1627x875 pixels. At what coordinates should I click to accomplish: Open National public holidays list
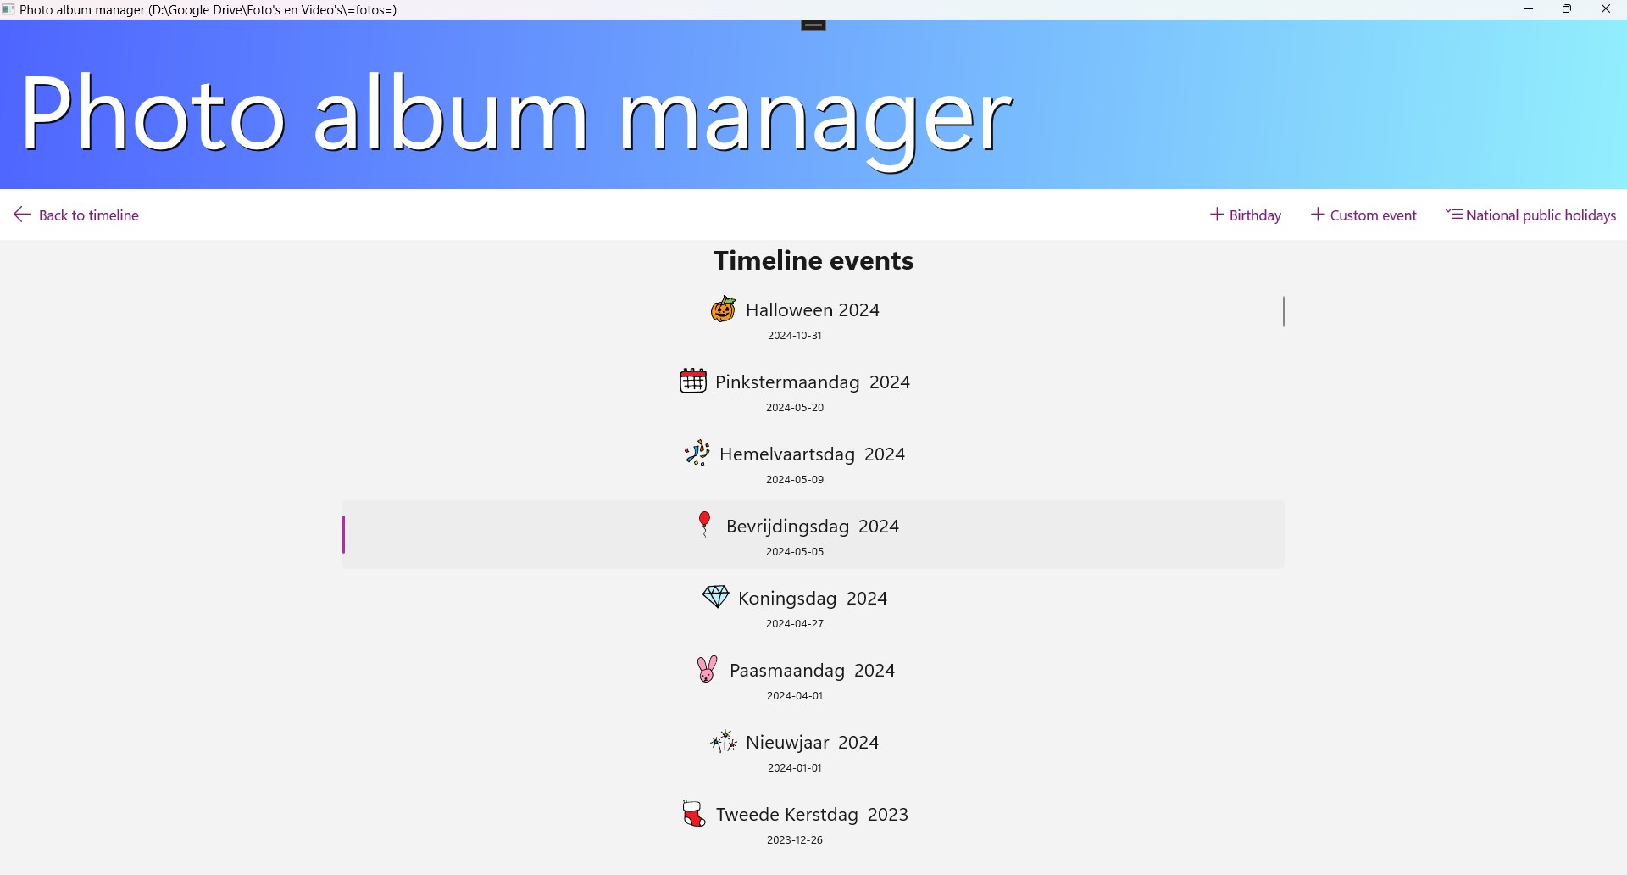point(1530,215)
